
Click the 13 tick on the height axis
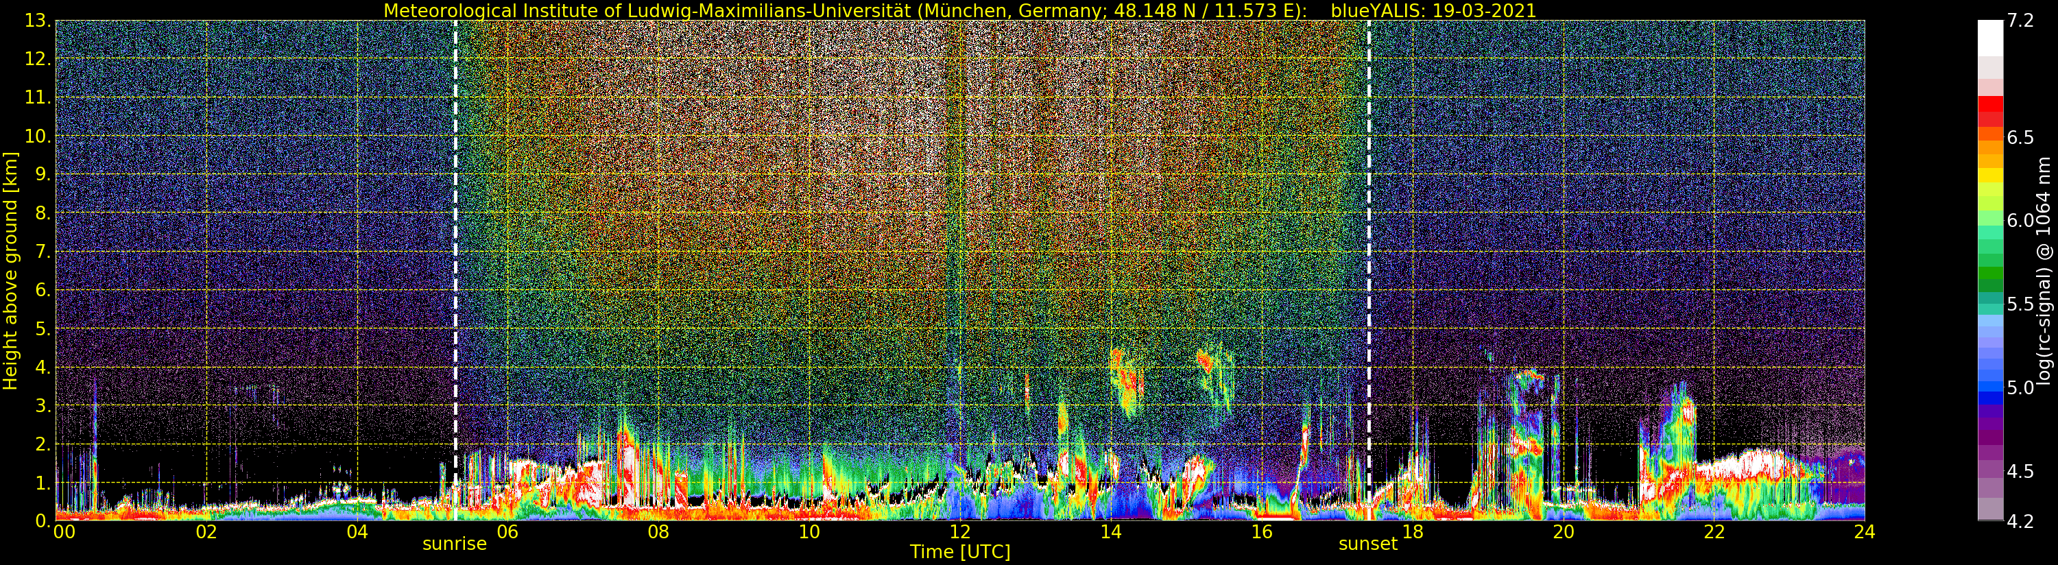point(38,21)
